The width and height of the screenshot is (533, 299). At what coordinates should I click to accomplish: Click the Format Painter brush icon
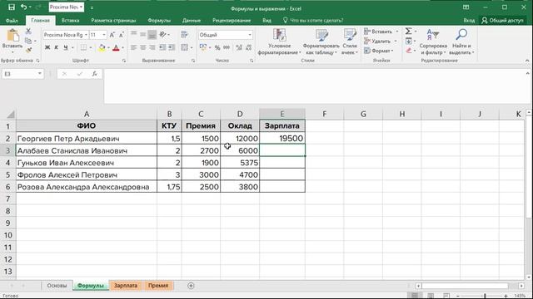(x=28, y=50)
